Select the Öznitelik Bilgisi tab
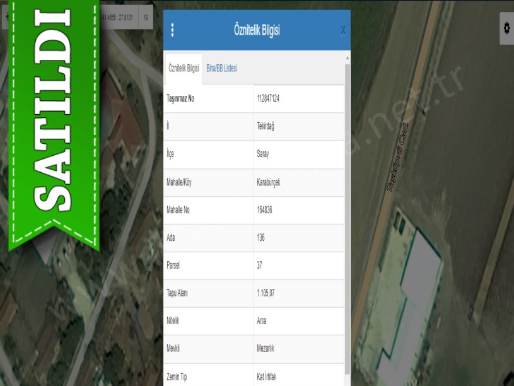Viewport: 514px width, 386px height. (183, 68)
